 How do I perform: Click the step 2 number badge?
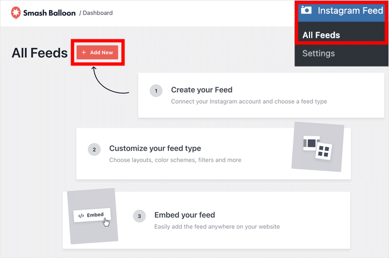(94, 149)
